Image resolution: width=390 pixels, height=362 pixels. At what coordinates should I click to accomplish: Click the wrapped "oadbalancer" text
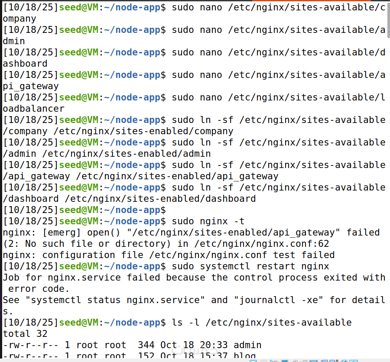(33, 109)
